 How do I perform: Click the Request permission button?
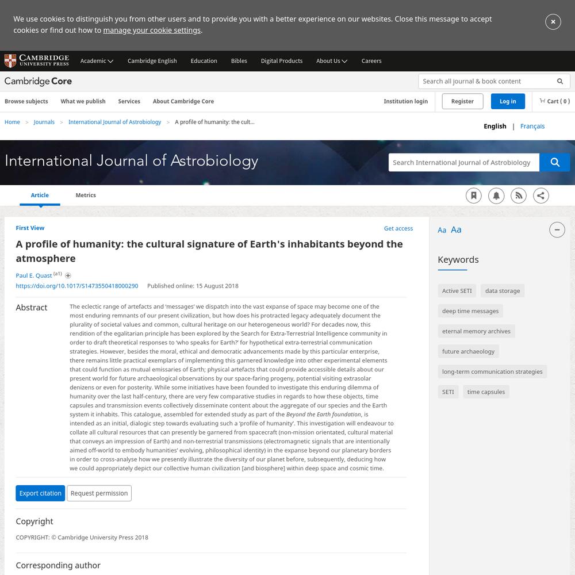click(x=99, y=493)
